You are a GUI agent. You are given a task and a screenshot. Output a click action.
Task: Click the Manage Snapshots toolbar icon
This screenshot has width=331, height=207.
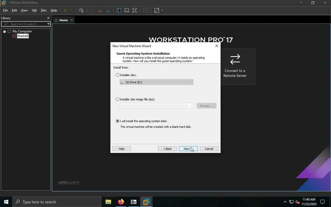(x=108, y=10)
